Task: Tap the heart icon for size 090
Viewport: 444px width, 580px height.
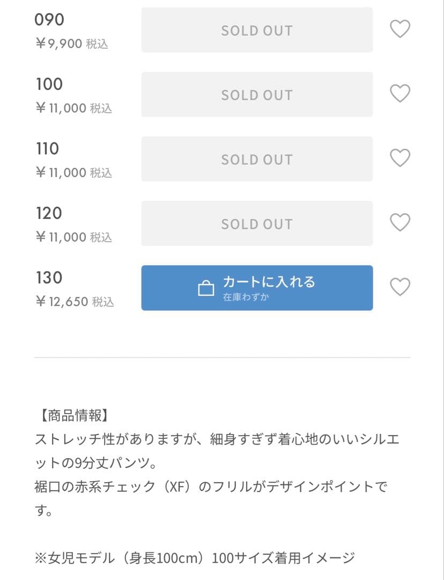Action: point(399,29)
